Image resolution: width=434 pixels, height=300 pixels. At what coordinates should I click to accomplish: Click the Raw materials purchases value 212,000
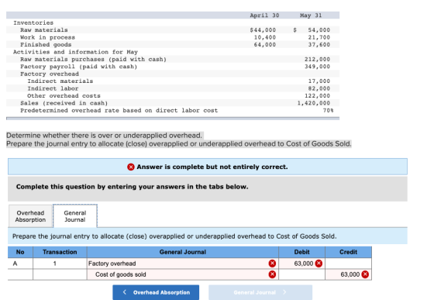(318, 59)
